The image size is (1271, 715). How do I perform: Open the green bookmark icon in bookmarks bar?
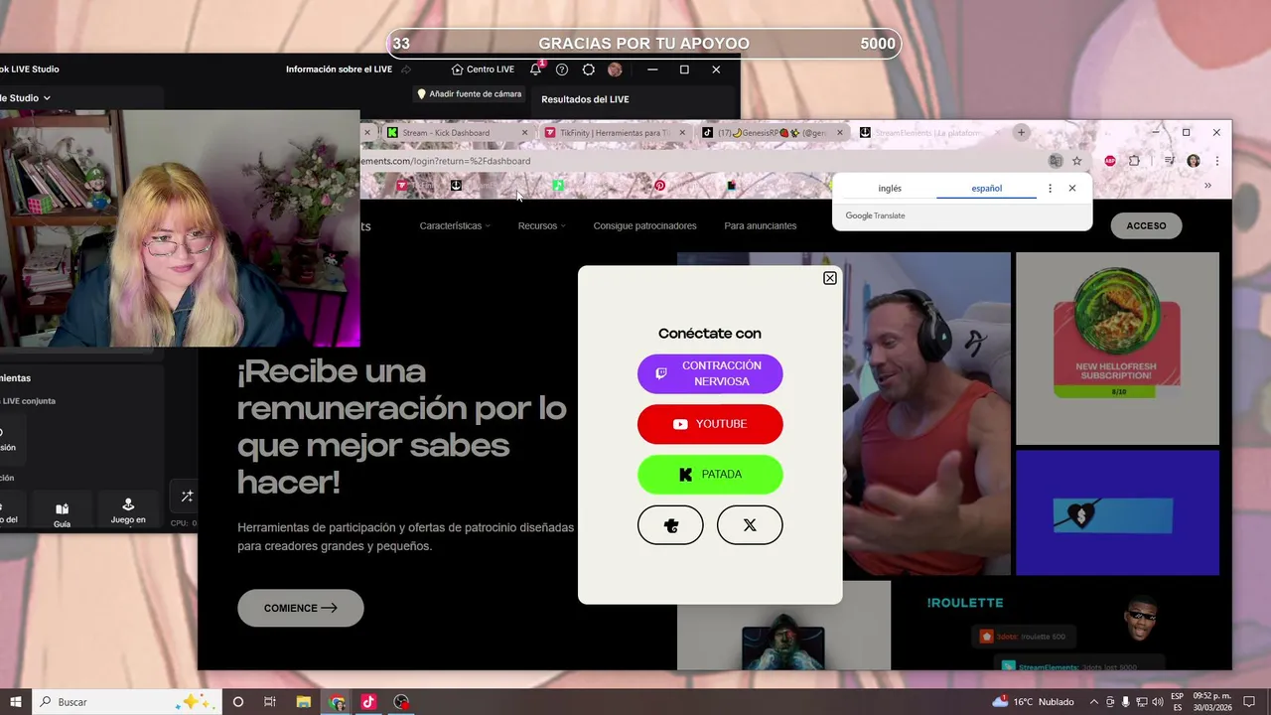pos(559,185)
